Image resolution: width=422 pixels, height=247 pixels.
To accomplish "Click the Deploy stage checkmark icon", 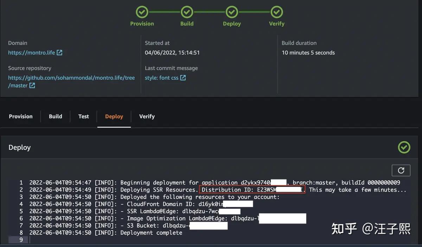I will tap(232, 11).
